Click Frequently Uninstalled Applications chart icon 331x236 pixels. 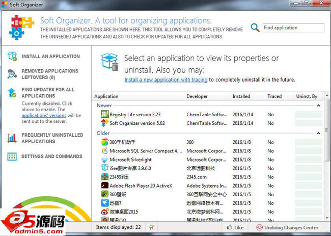pos(12,138)
